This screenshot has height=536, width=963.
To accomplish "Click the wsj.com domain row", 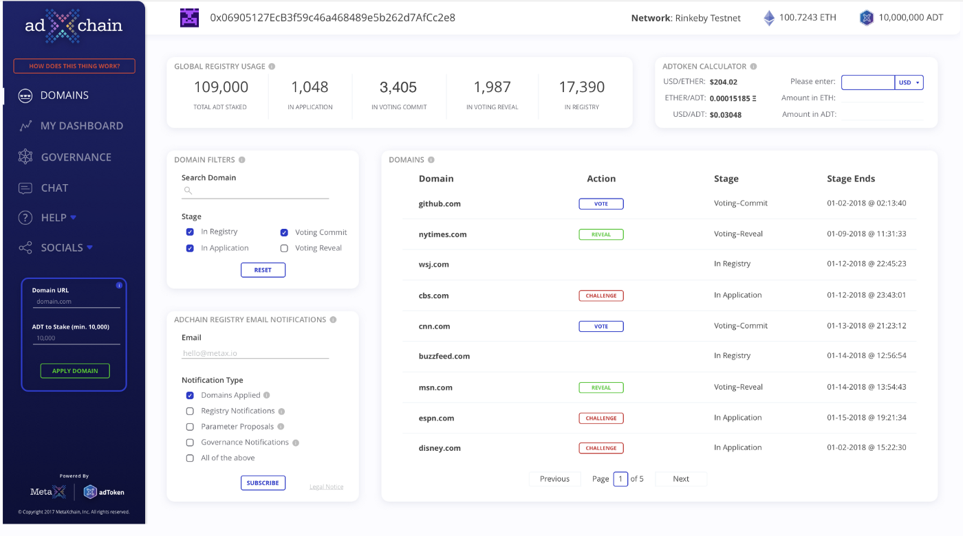I will pyautogui.click(x=660, y=265).
